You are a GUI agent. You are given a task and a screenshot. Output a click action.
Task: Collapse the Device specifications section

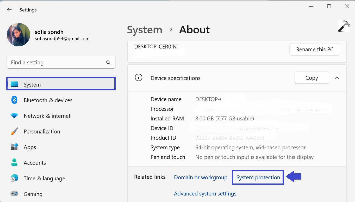pos(337,78)
